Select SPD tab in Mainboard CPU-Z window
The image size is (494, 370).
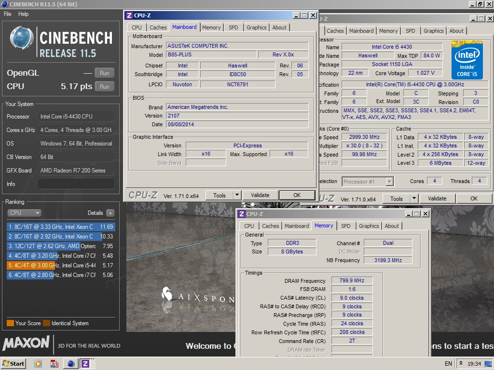(x=233, y=27)
